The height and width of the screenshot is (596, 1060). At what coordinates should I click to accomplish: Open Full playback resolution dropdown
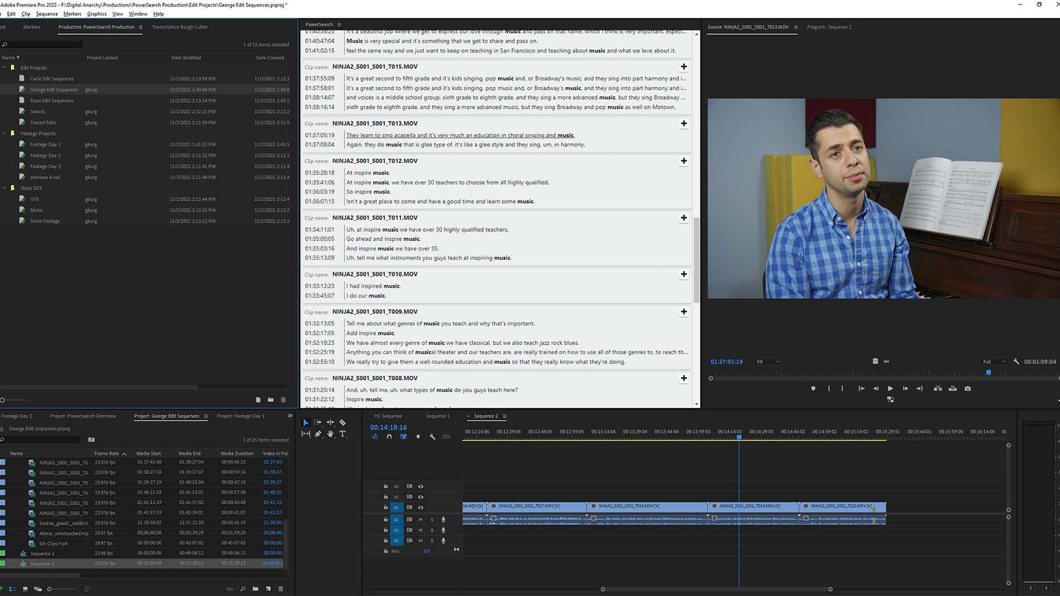994,361
